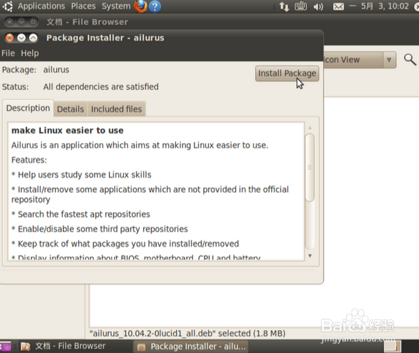Click the show desktop icon in bottom panel
Screen dimensions: 419x353
(x=6, y=347)
